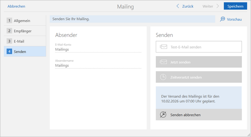Click the envelope icon on Test-E-Mail senden

(163, 47)
